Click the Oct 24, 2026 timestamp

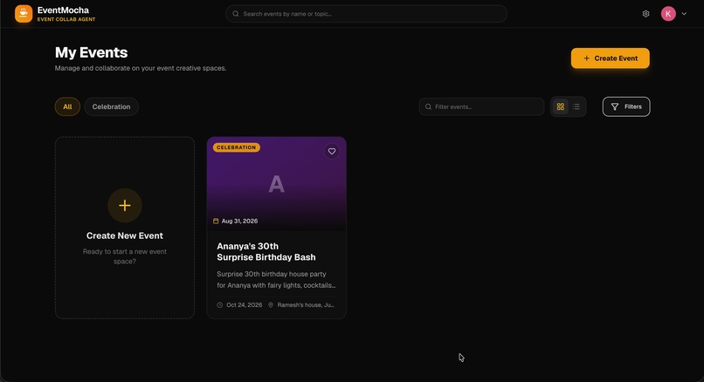pyautogui.click(x=239, y=305)
